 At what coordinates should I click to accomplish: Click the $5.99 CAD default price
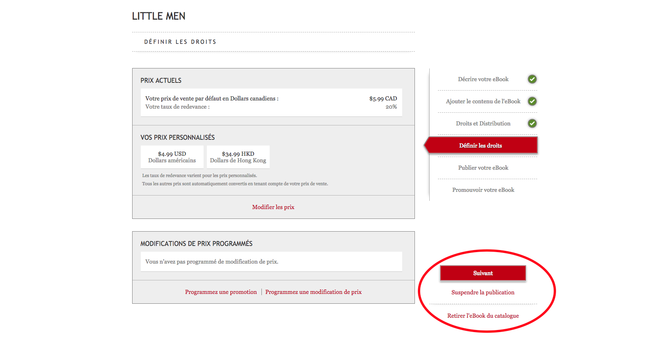(x=383, y=98)
